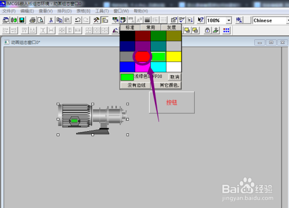Viewport: 289px width, 208px height.
Task: Open the properties window icon
Action: pyautogui.click(x=174, y=20)
